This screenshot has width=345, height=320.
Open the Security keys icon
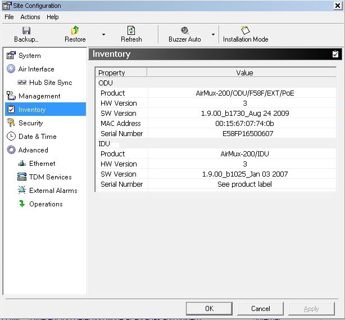(11, 123)
